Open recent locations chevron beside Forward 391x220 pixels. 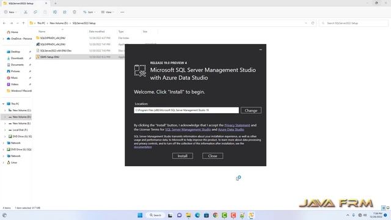[18, 23]
